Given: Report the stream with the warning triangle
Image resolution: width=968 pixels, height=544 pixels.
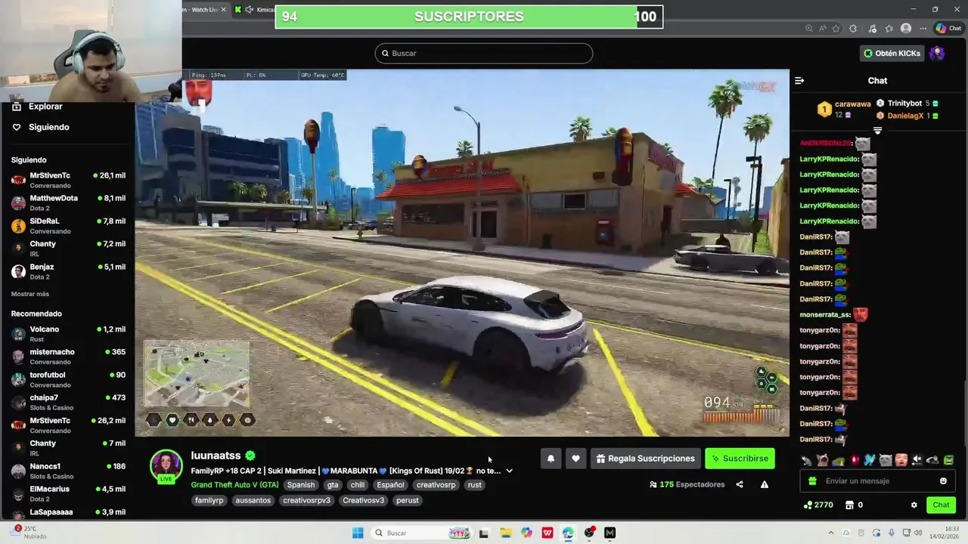Looking at the screenshot, I should (765, 484).
